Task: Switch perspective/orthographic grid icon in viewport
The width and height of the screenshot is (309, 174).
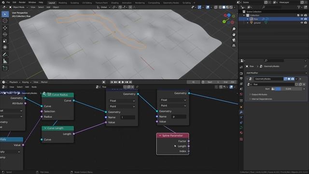Action: (234, 45)
